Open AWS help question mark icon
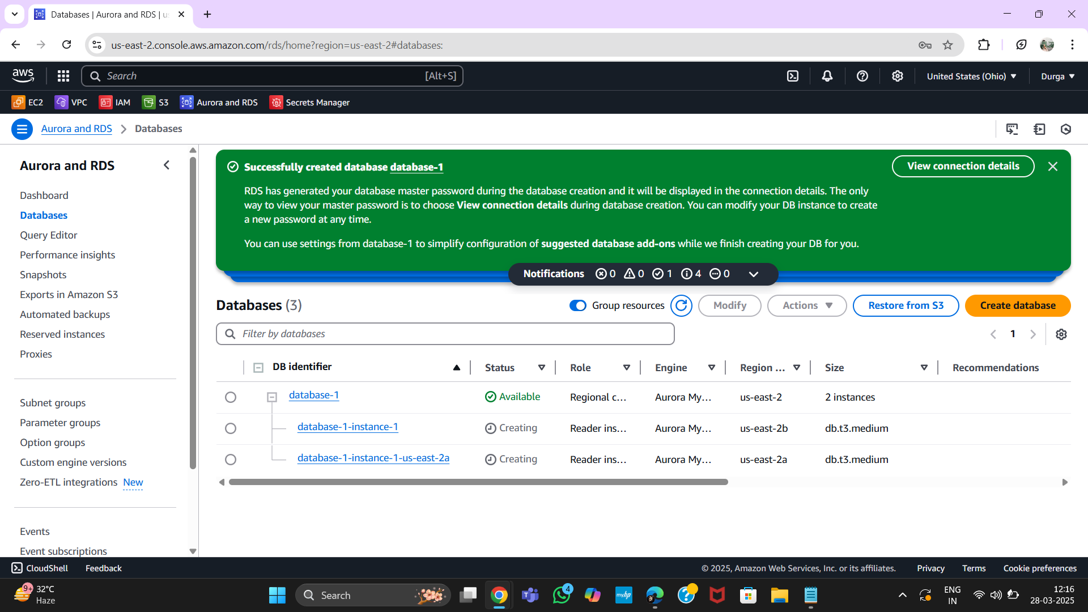The height and width of the screenshot is (612, 1088). [862, 76]
